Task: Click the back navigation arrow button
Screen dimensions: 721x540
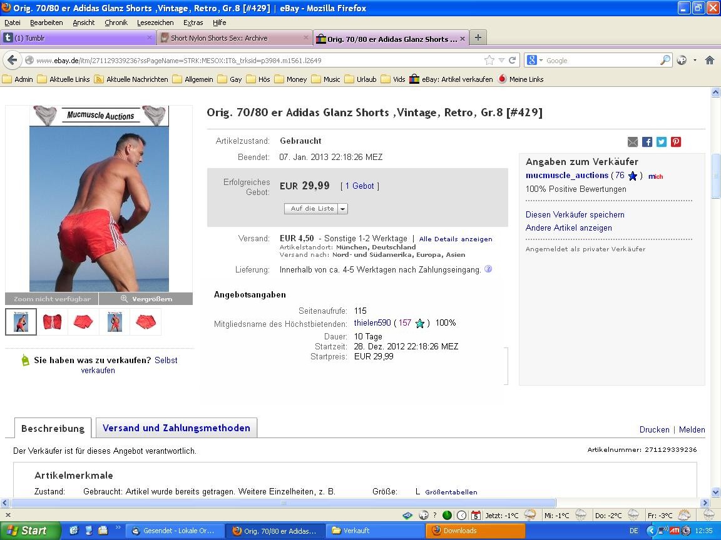Action: pyautogui.click(x=12, y=60)
